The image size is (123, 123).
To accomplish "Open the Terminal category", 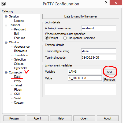I will tap(14, 25).
